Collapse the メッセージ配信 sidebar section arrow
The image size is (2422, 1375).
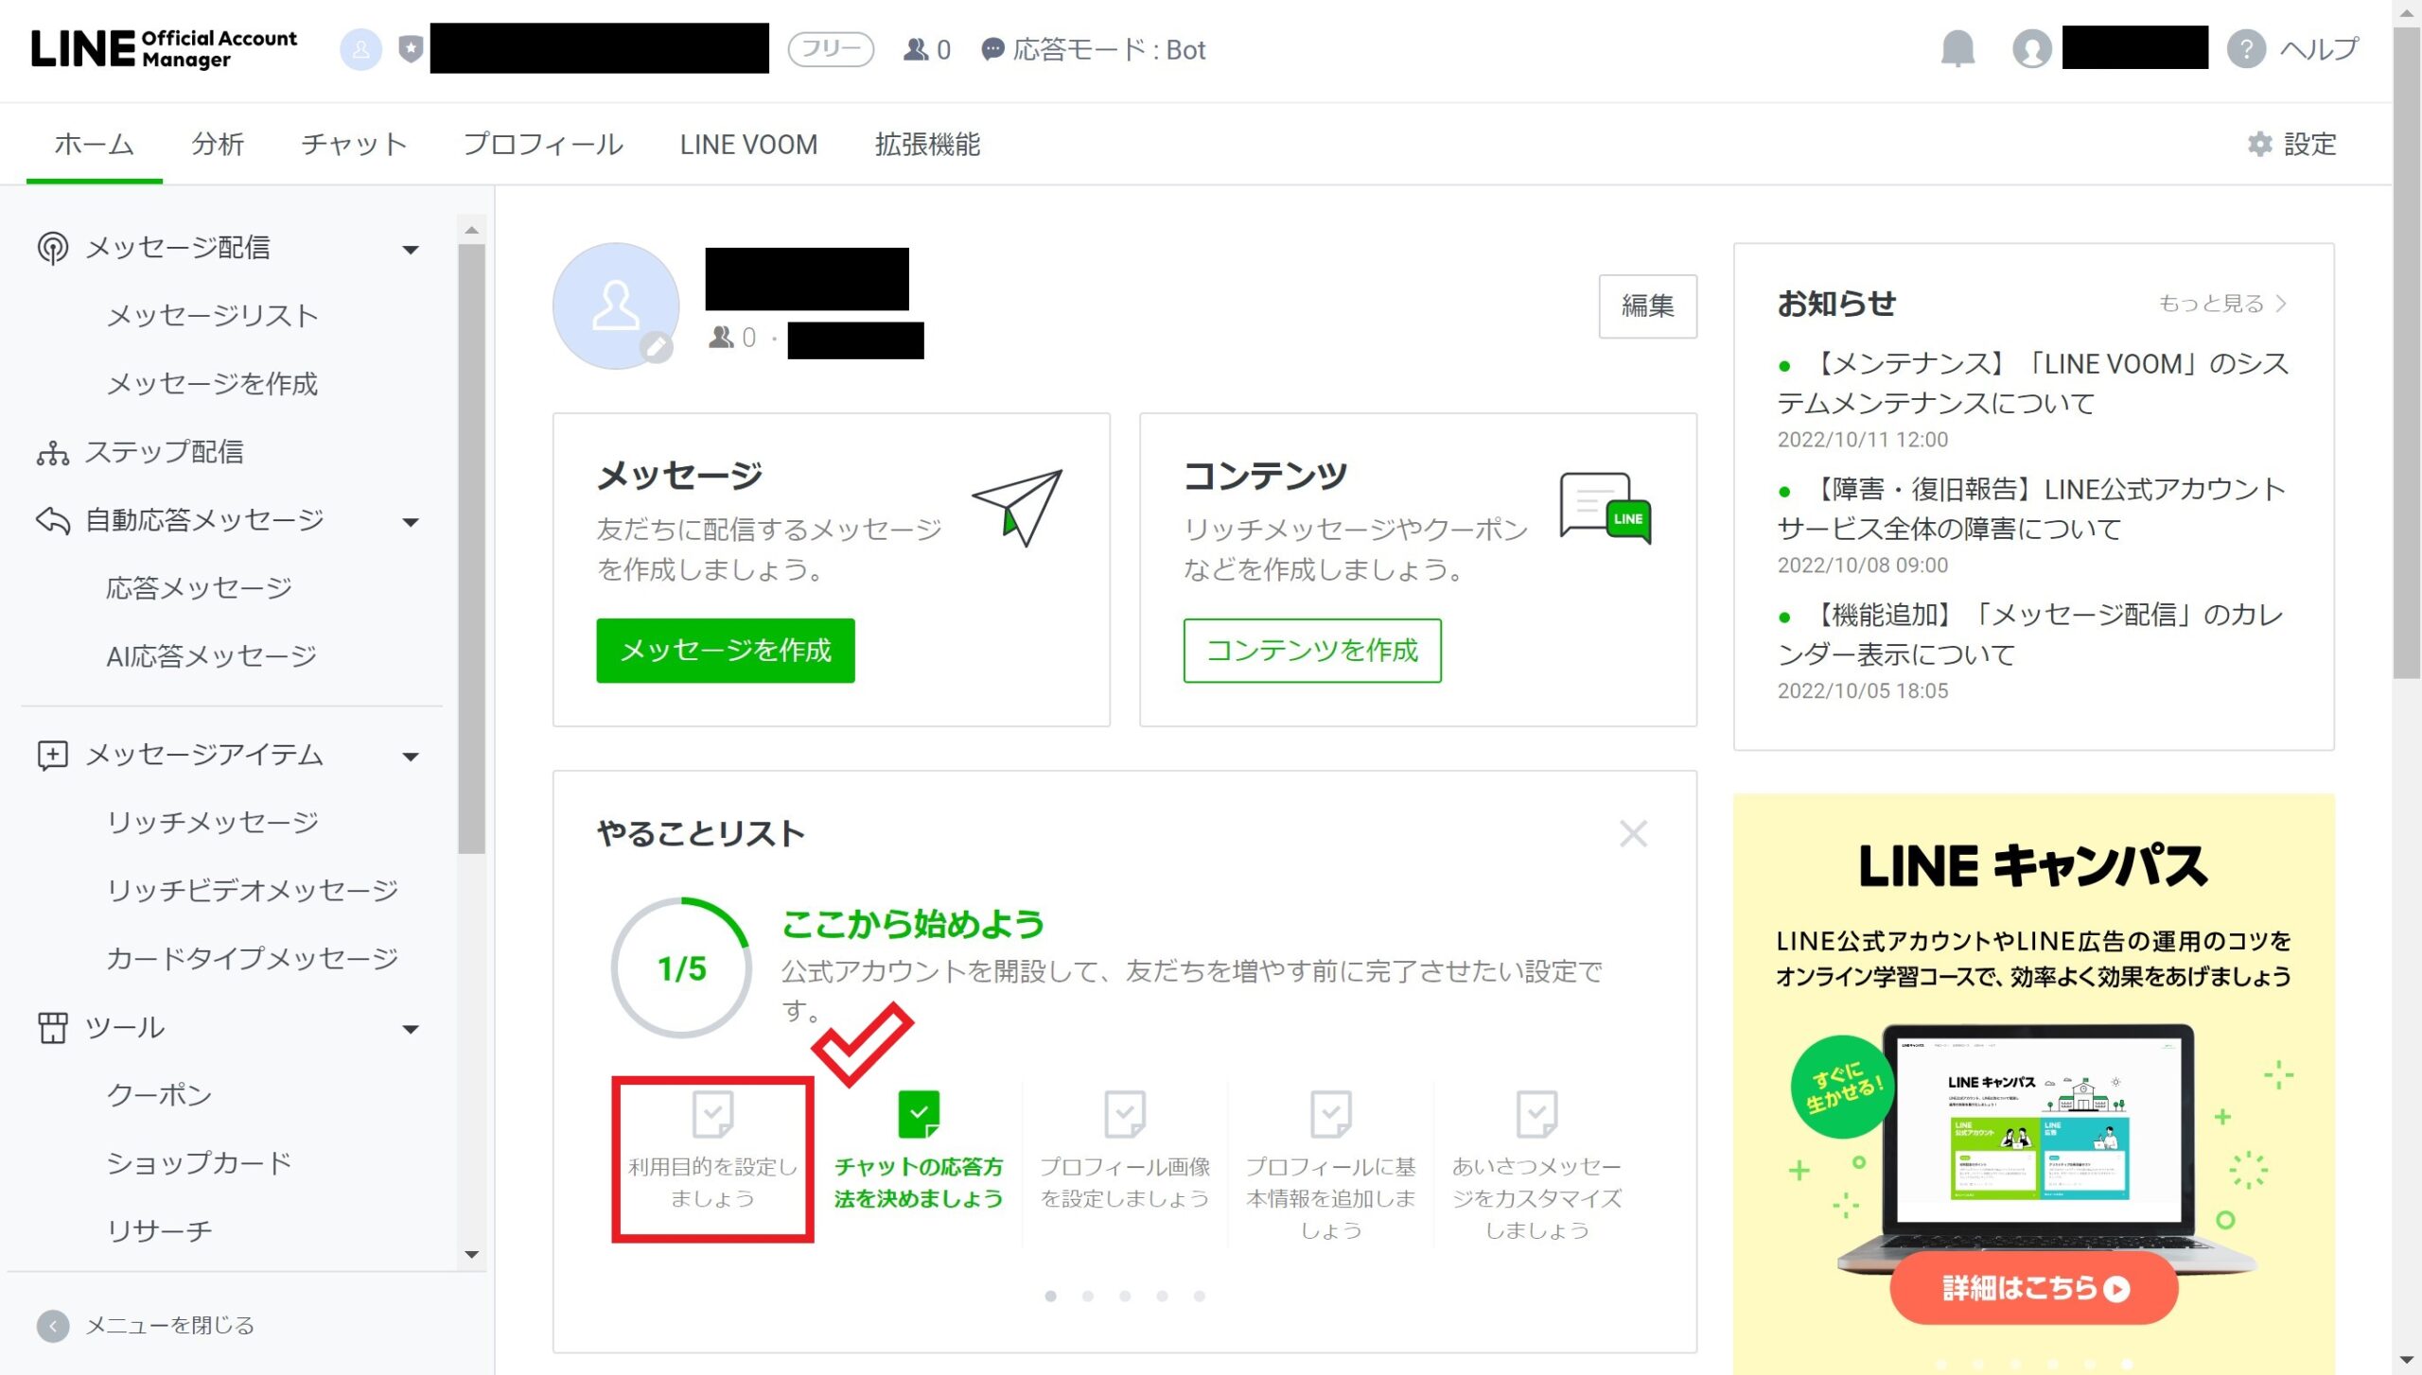pos(411,250)
